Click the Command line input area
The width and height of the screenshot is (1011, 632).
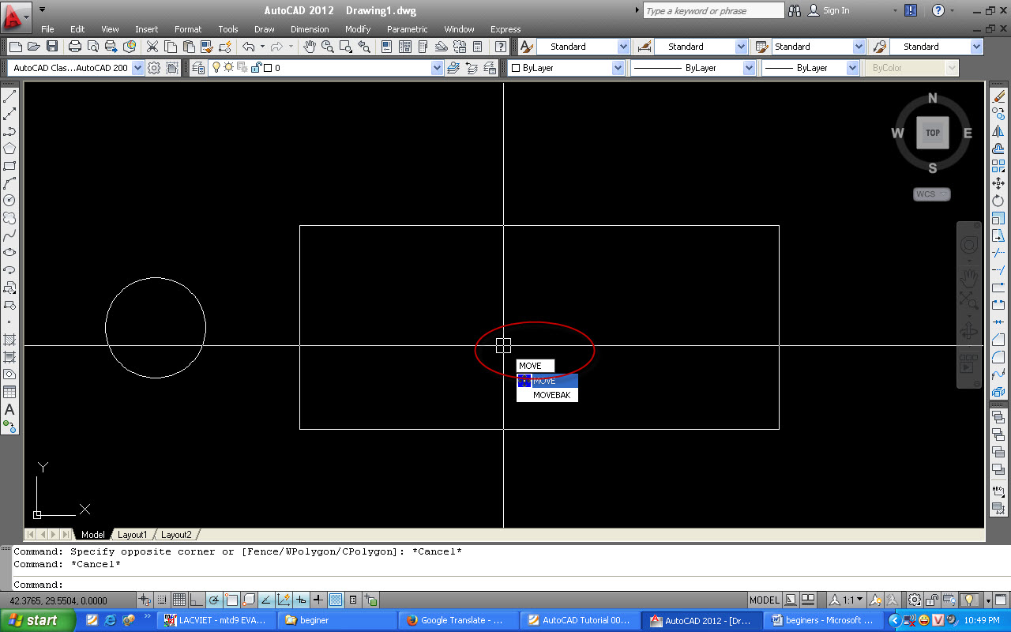505,585
